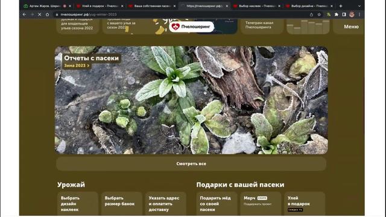The height and width of the screenshot is (217, 386).
Task: Bookmark the page with the star
Action: tap(319, 14)
